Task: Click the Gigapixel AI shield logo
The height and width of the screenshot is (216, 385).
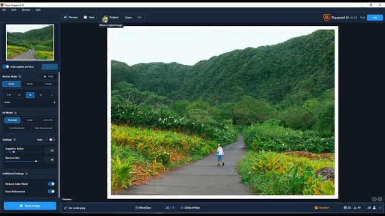Action: tap(327, 17)
